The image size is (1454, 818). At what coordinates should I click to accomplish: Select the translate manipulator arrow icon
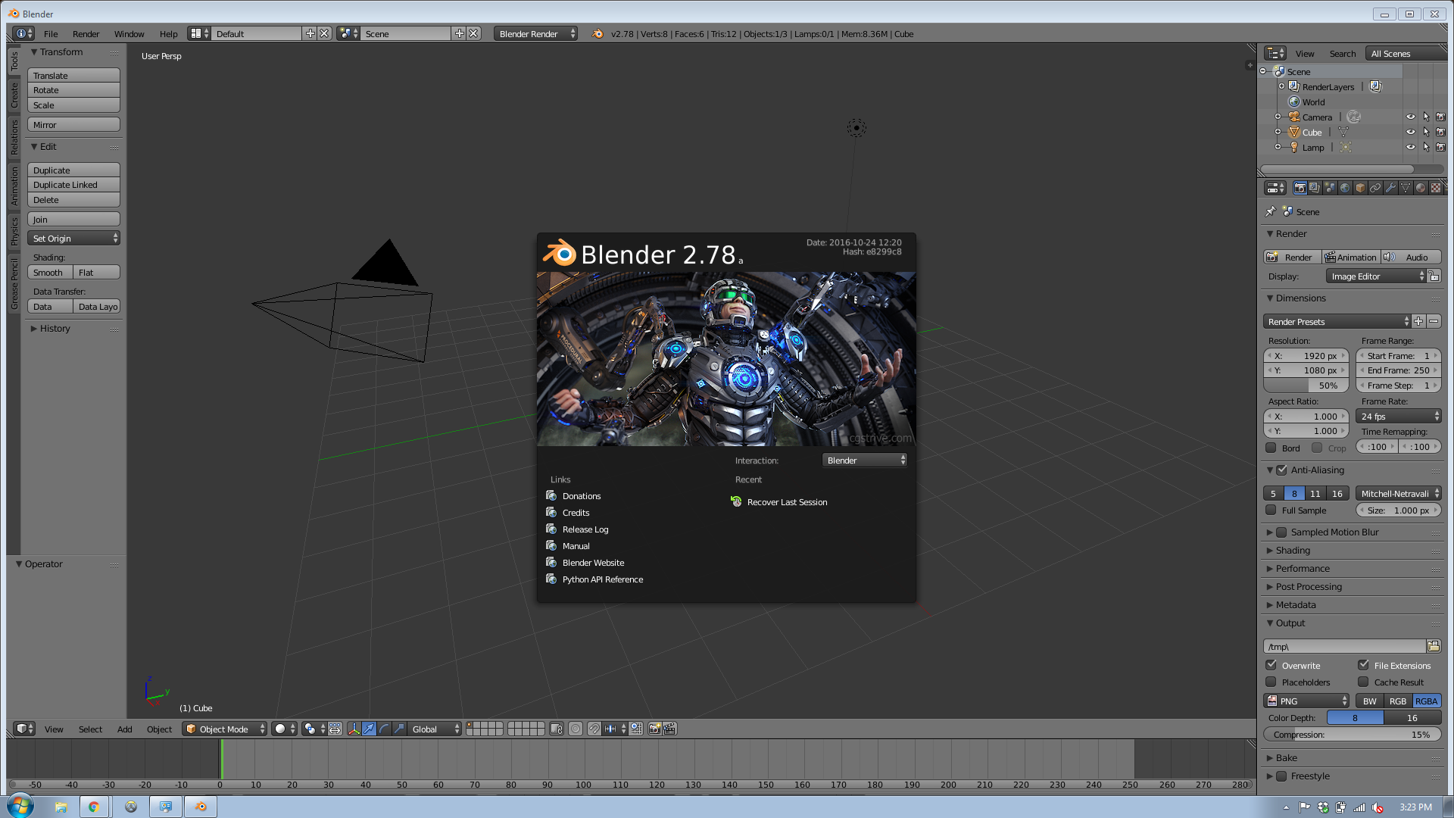click(369, 729)
